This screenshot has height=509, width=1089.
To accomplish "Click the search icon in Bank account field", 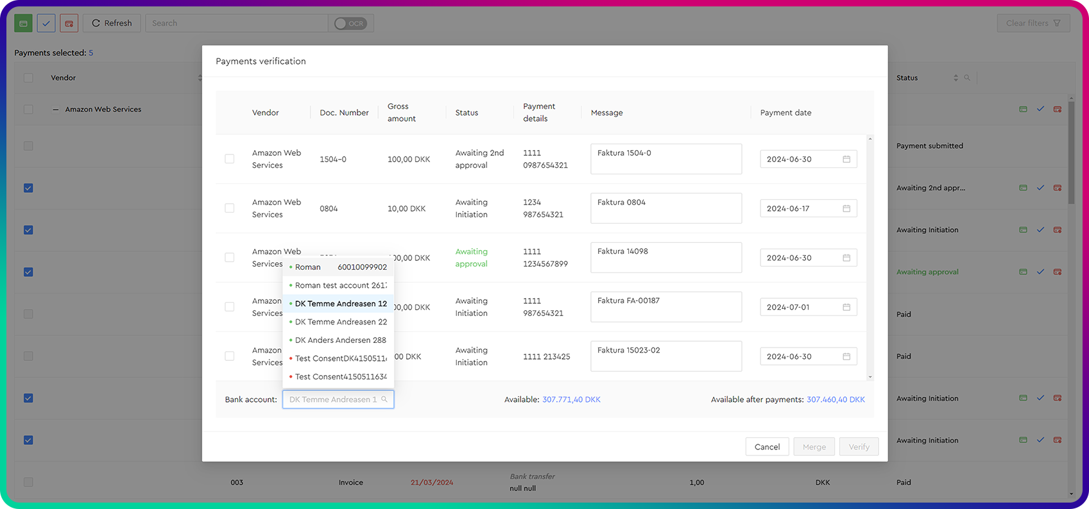I will point(384,399).
